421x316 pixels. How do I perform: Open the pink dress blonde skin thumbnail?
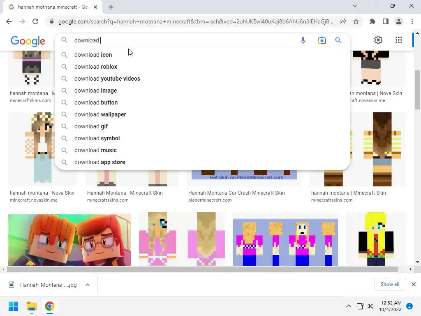[182, 239]
